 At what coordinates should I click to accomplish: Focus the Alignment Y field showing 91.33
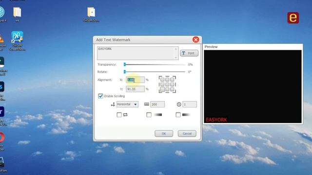(x=136, y=89)
